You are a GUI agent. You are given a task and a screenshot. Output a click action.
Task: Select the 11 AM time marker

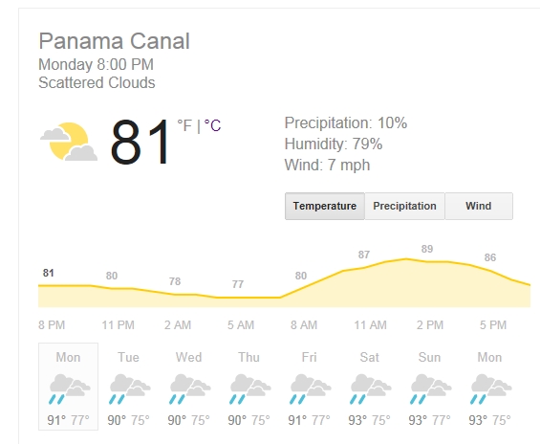(371, 325)
